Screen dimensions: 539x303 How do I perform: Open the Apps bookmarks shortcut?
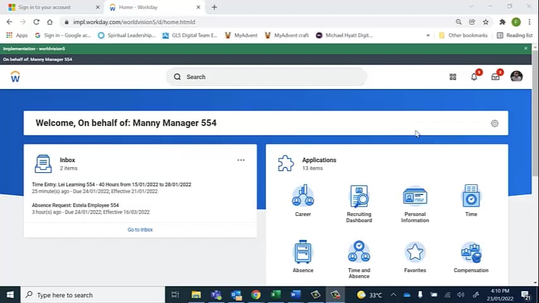point(17,35)
